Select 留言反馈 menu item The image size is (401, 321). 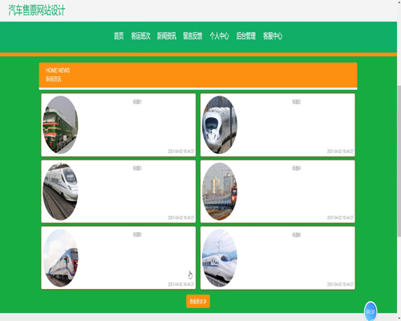pyautogui.click(x=192, y=36)
